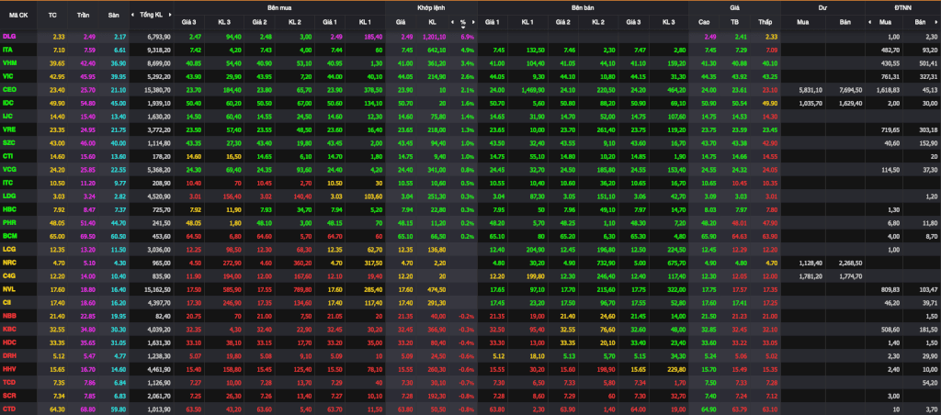Choose the LCG ticker symbol
This screenshot has height=415, width=941.
click(x=9, y=248)
